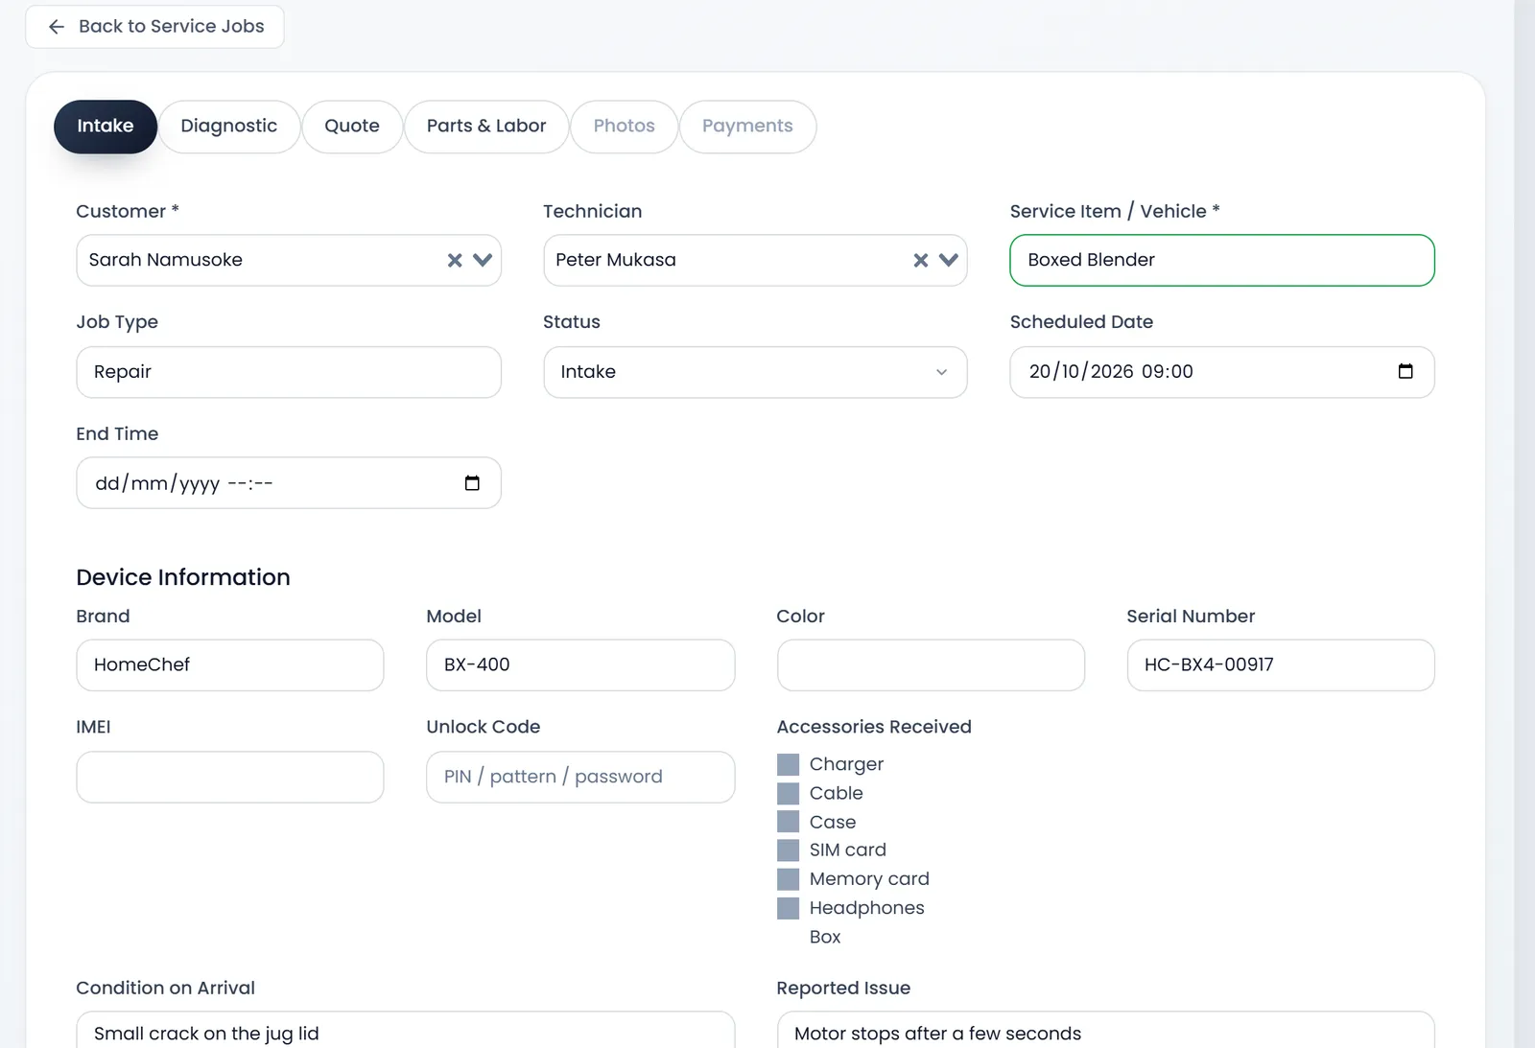The image size is (1535, 1048).
Task: Expand the Technician dropdown chevron
Action: point(949,260)
